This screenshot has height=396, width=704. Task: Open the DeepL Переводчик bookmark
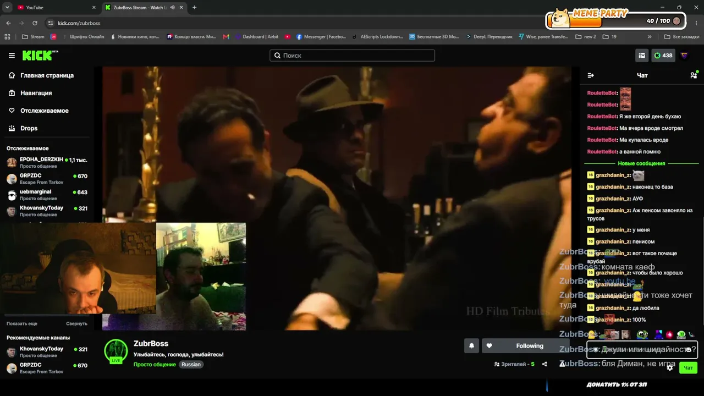point(489,37)
